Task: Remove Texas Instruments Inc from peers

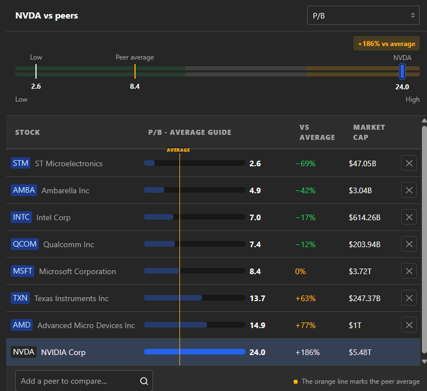Action: [x=409, y=298]
